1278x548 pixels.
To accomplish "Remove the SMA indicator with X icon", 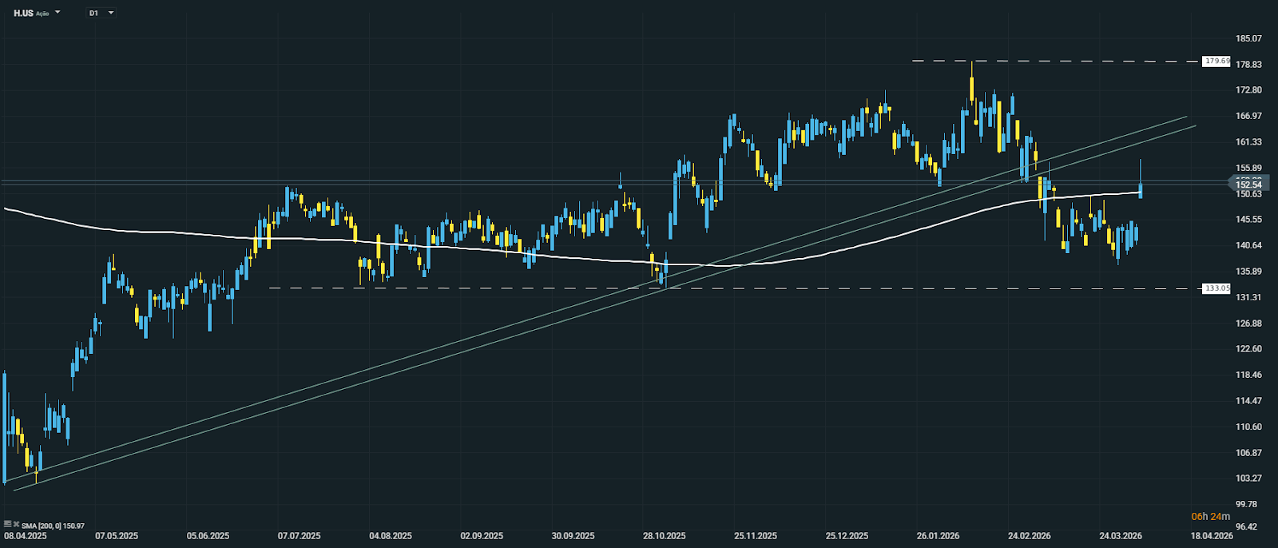I will click(x=16, y=524).
